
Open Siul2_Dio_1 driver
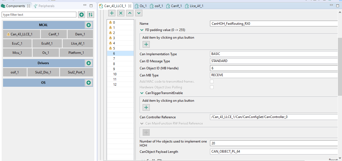click(43, 72)
